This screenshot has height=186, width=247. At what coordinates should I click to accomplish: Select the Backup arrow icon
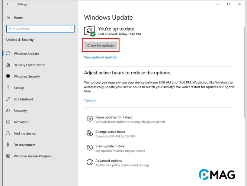click(8, 88)
